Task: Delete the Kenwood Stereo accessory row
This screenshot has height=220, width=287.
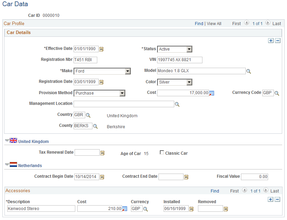Action: tap(278, 199)
